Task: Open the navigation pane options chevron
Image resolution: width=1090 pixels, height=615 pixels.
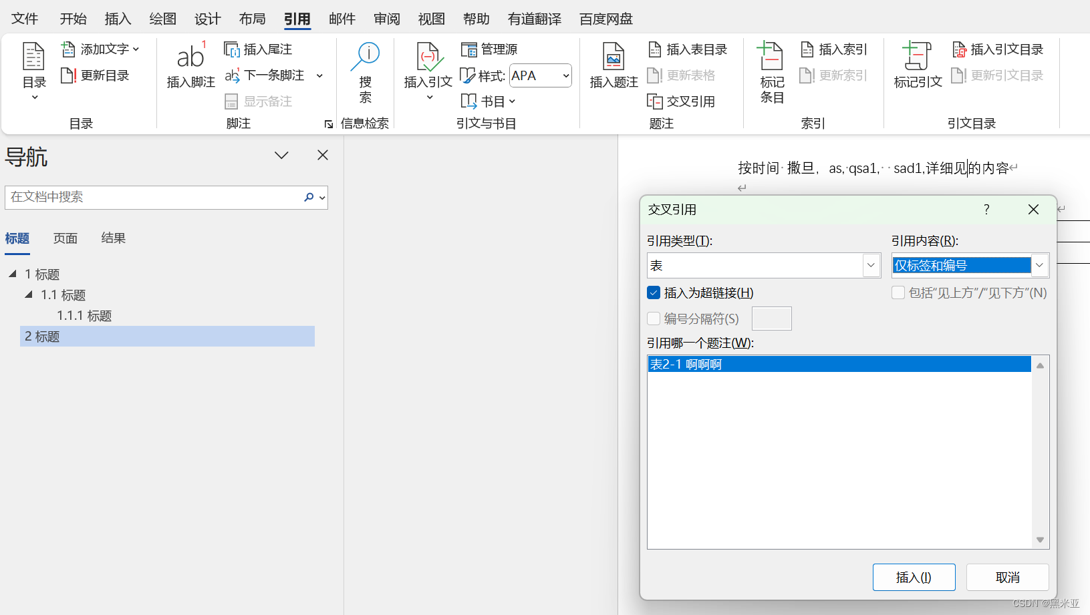Action: click(281, 155)
